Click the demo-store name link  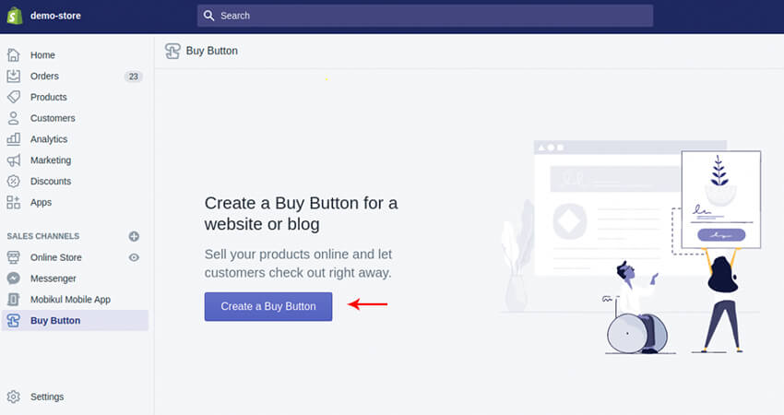54,16
